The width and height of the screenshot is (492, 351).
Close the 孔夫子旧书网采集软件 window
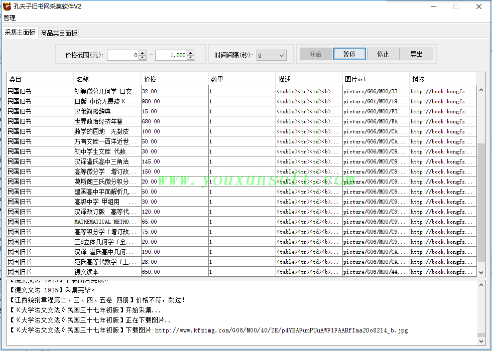pos(479,7)
